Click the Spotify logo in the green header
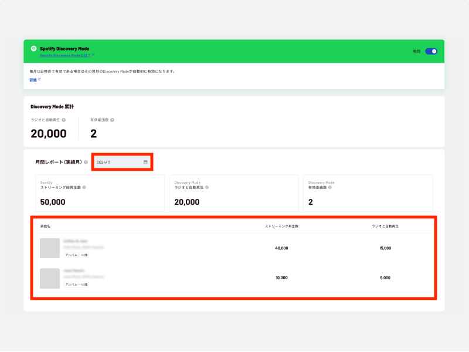 coord(34,49)
